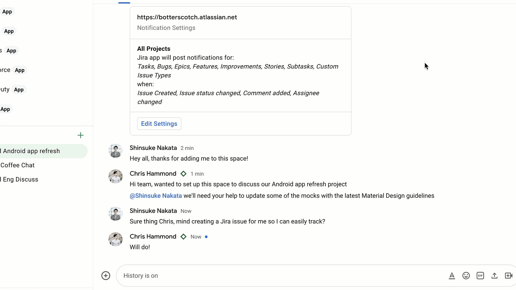Select the Eng Discuss space
The height and width of the screenshot is (290, 516).
[x=20, y=179]
